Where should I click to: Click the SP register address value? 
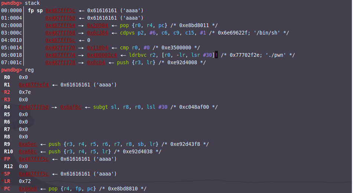pyautogui.click(x=34, y=174)
